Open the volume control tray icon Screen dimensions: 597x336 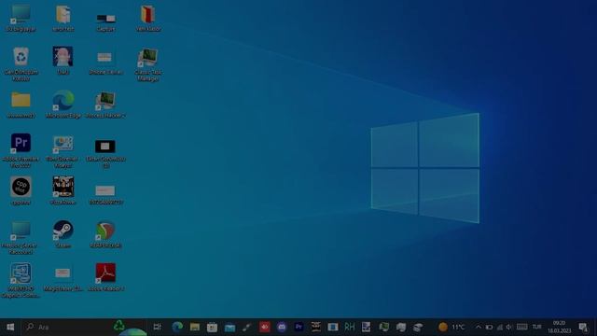pos(509,327)
